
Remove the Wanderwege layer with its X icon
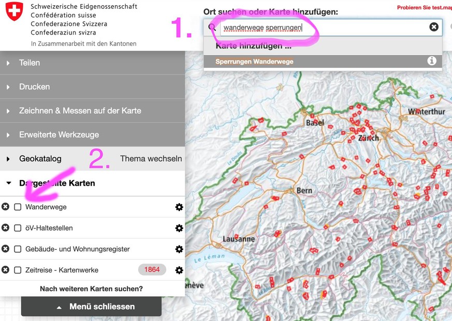tap(5, 207)
